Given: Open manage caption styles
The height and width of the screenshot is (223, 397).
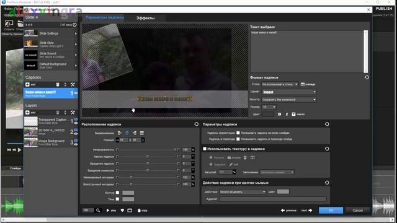Looking at the screenshot, I should (308, 84).
